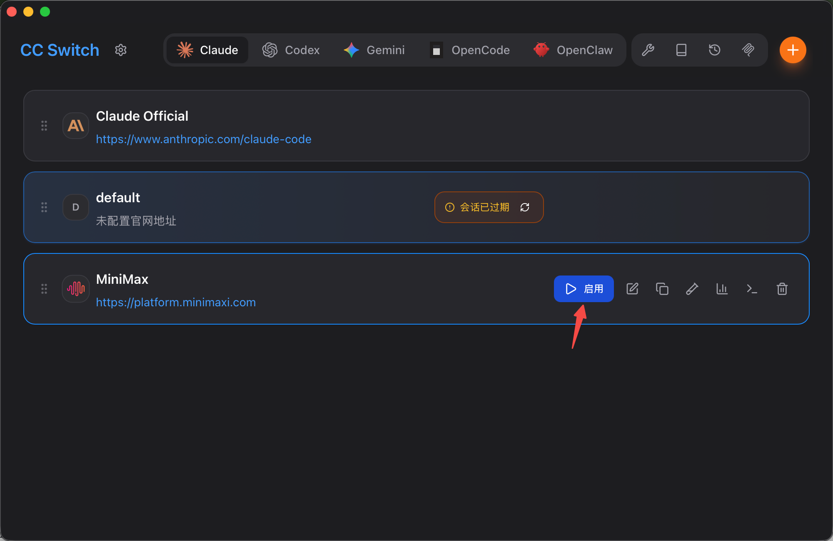Minimize the window with yellow button
This screenshot has width=833, height=541.
click(28, 12)
